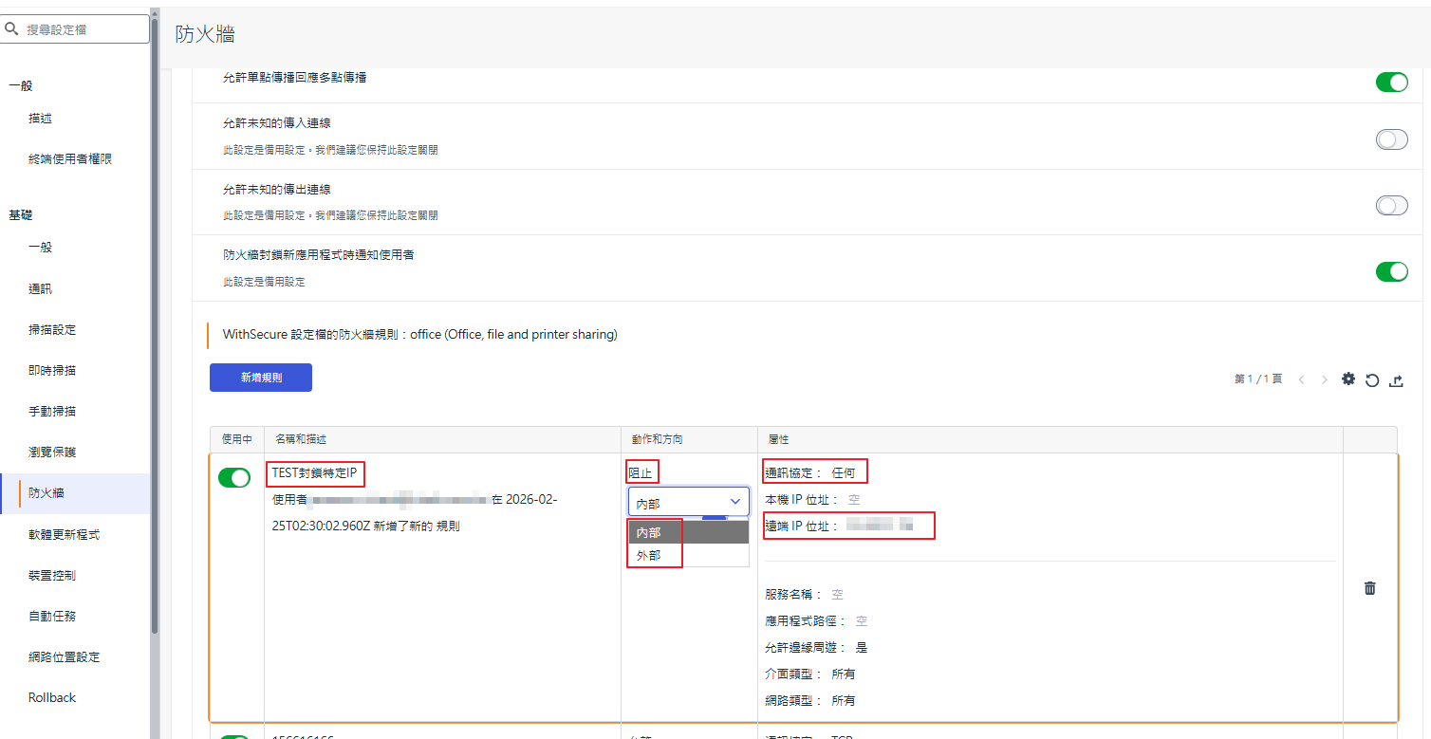This screenshot has height=739, width=1431.
Task: Open 描述 in the sidebar
Action: [40, 119]
